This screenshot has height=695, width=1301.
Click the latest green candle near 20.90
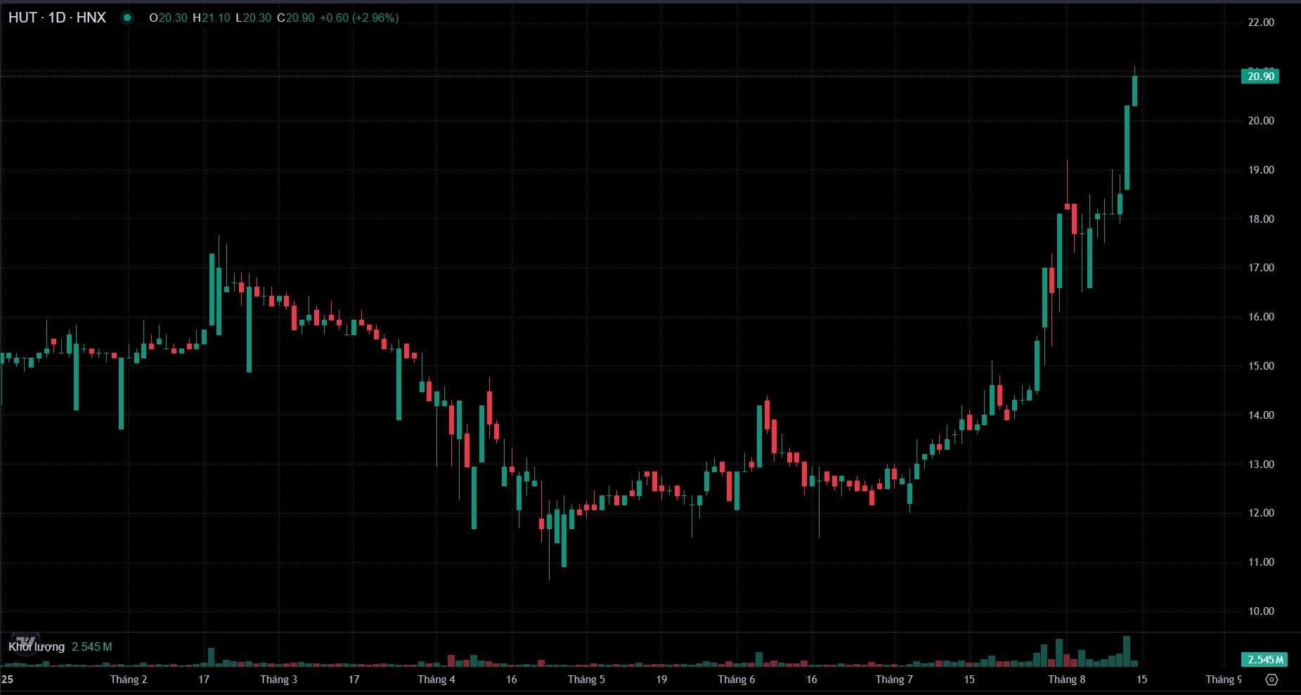1134,91
